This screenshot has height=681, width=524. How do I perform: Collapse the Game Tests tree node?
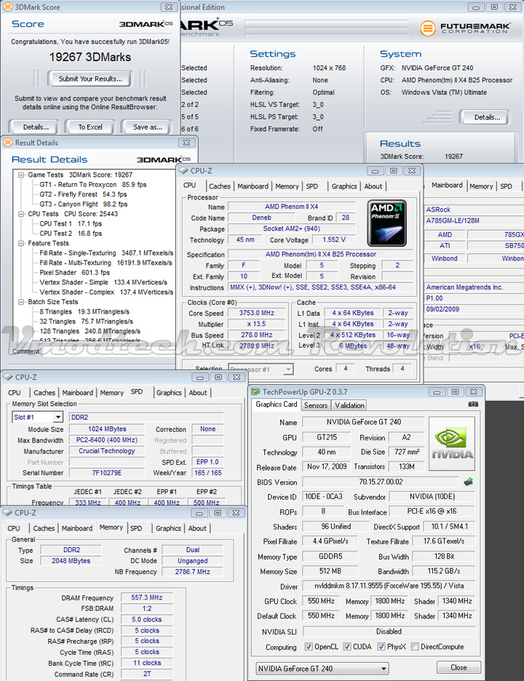pos(20,175)
